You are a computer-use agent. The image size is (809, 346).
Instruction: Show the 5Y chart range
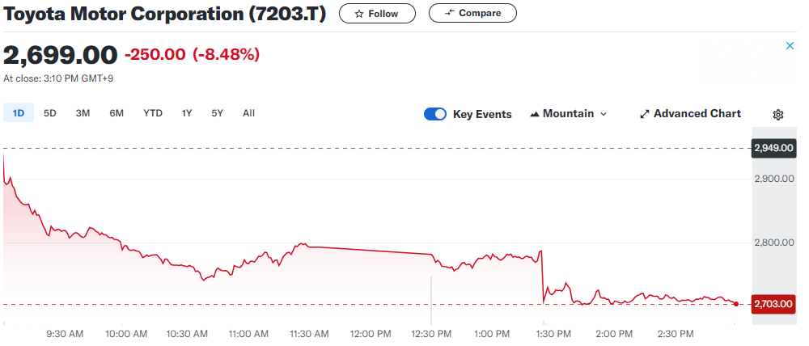pyautogui.click(x=217, y=113)
